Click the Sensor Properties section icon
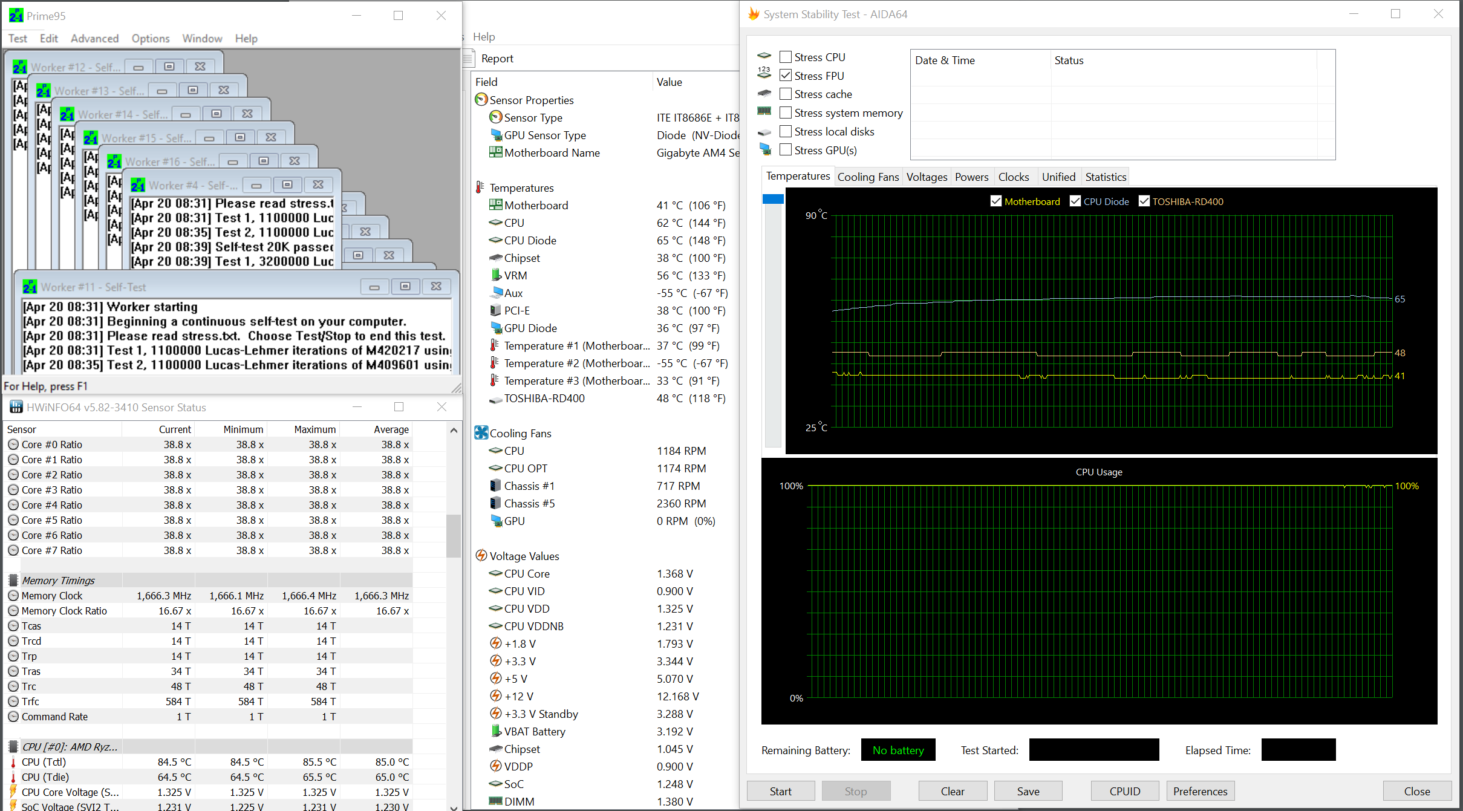The height and width of the screenshot is (811, 1463). [x=481, y=100]
